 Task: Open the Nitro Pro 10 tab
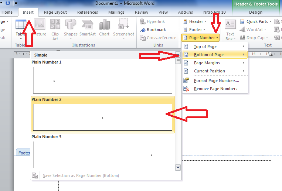pyautogui.click(x=214, y=12)
